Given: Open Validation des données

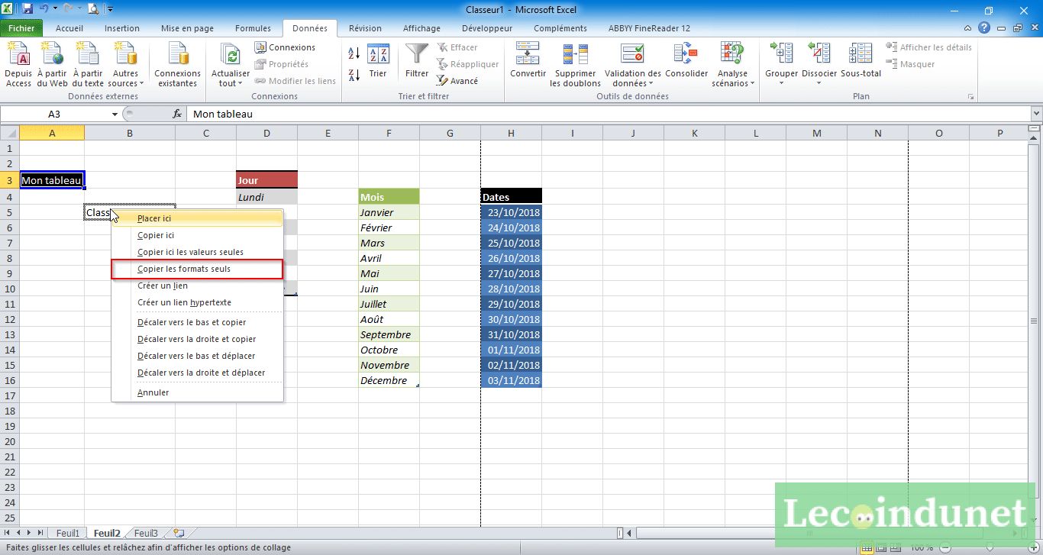Looking at the screenshot, I should tap(631, 64).
